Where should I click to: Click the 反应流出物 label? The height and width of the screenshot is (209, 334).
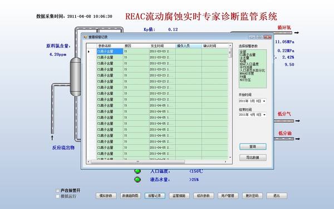63,147
